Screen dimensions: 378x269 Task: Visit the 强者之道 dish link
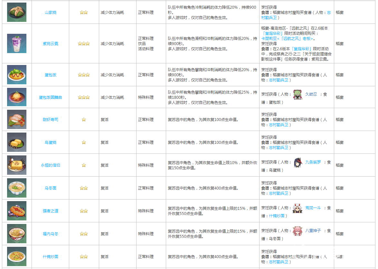pyautogui.click(x=51, y=211)
